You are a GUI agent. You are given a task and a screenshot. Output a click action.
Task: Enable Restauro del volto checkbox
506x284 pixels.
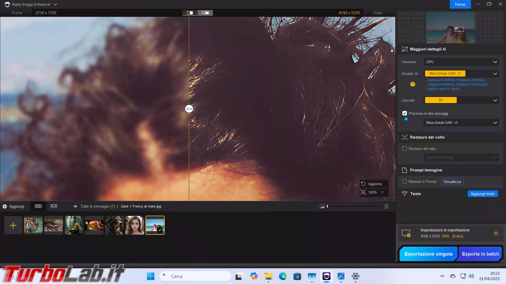tap(405, 149)
